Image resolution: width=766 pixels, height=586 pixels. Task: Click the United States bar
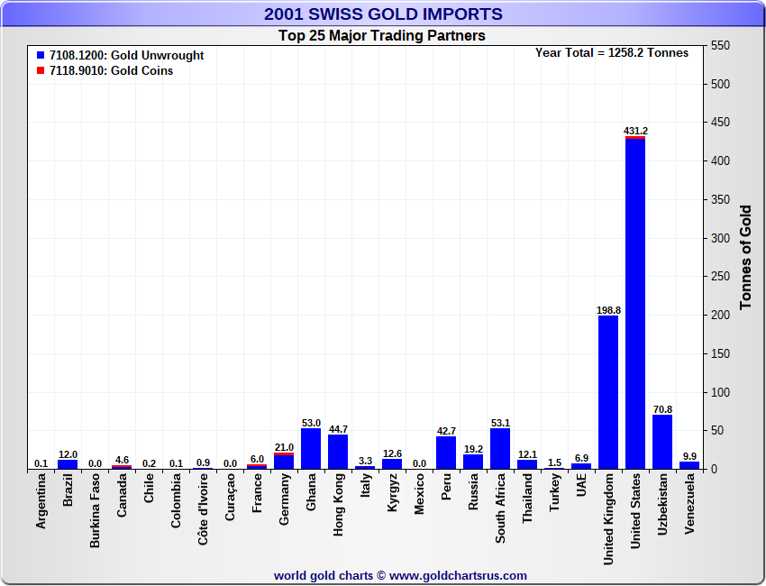click(635, 303)
